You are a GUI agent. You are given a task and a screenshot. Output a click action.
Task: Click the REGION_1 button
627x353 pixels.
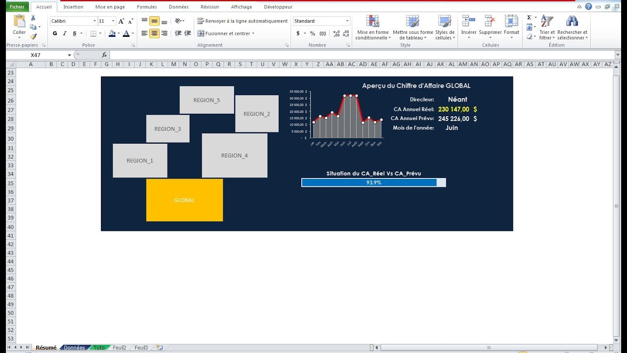[140, 160]
